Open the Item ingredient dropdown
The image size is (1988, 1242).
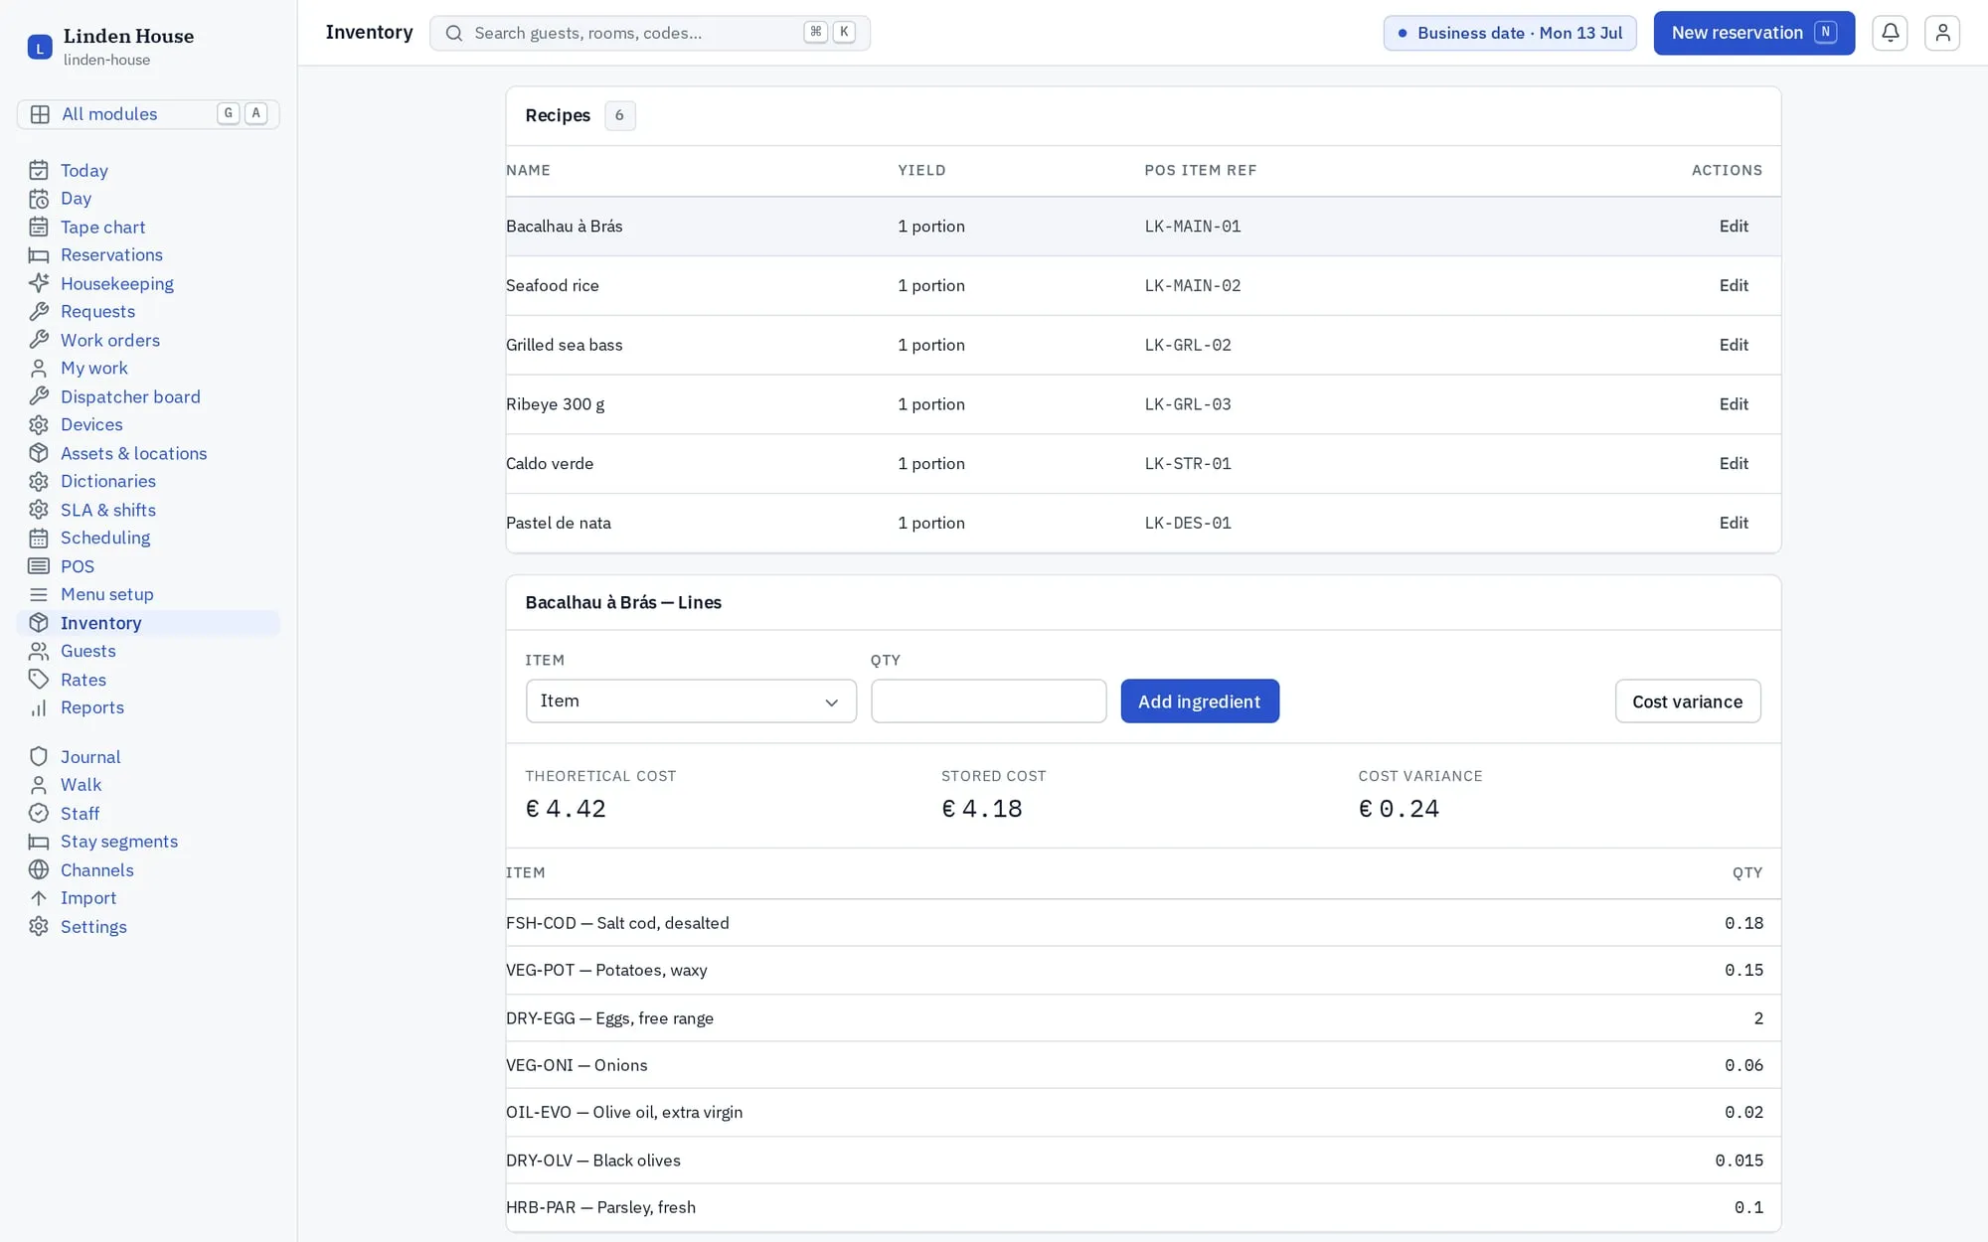coord(691,701)
